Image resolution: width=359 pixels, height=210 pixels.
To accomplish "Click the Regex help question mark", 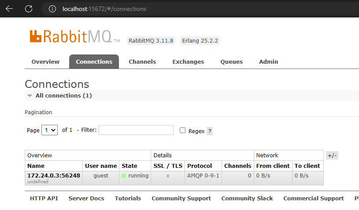I will pyautogui.click(x=210, y=131).
